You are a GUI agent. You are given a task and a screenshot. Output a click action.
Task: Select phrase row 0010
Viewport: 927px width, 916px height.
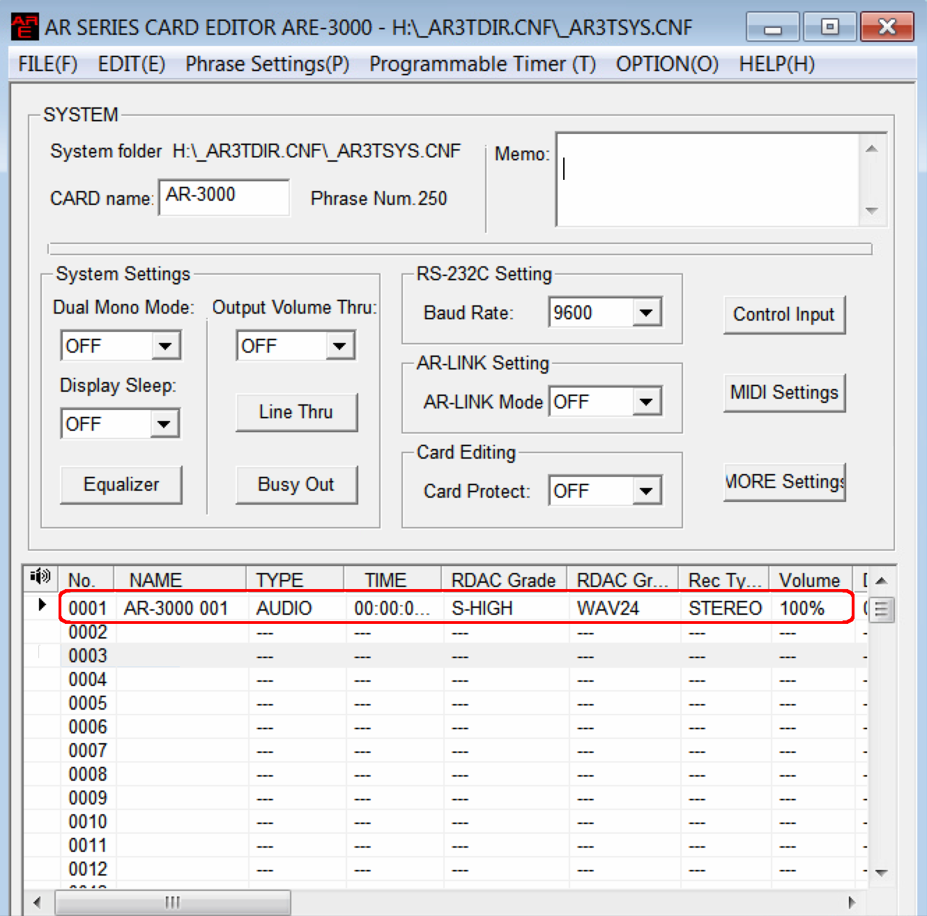point(446,822)
